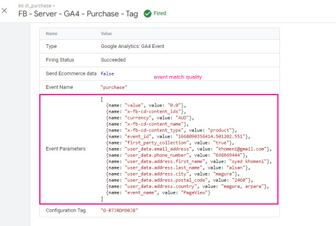Select the 'event_id' parameter line
336x226 pixels.
pyautogui.click(x=178, y=136)
